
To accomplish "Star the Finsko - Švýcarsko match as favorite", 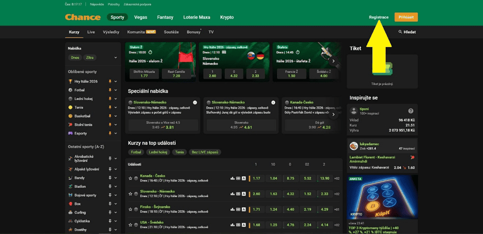I will [x=130, y=209].
